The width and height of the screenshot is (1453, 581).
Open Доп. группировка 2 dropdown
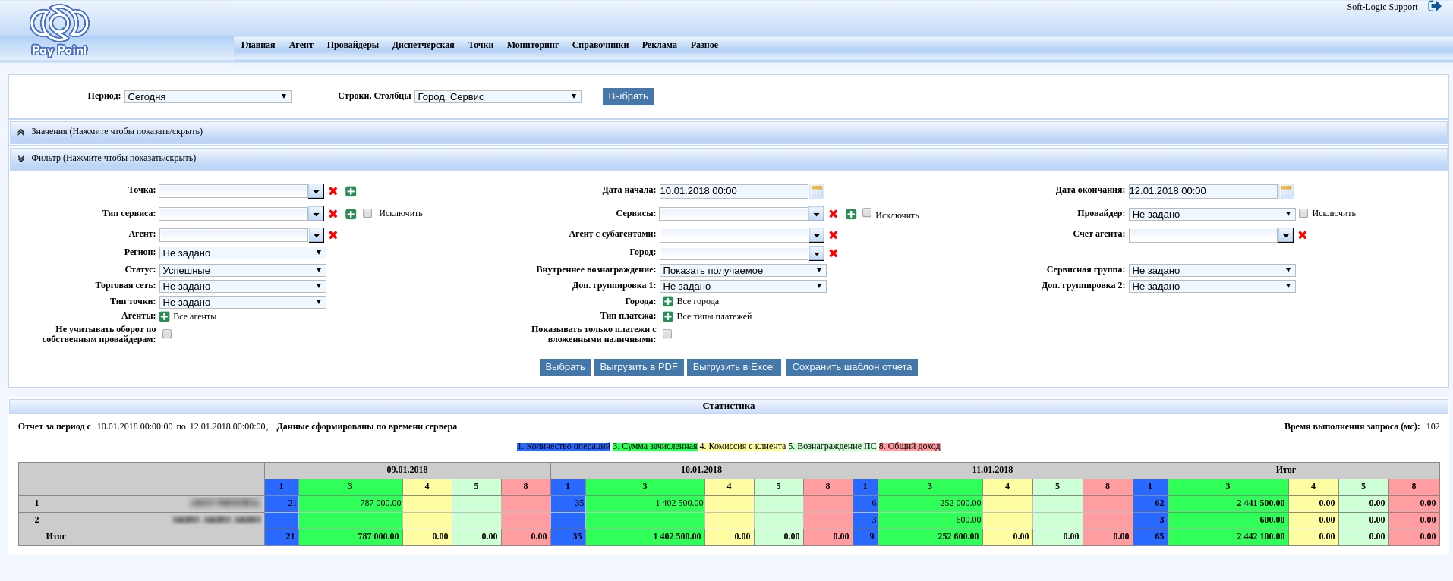[1212, 286]
